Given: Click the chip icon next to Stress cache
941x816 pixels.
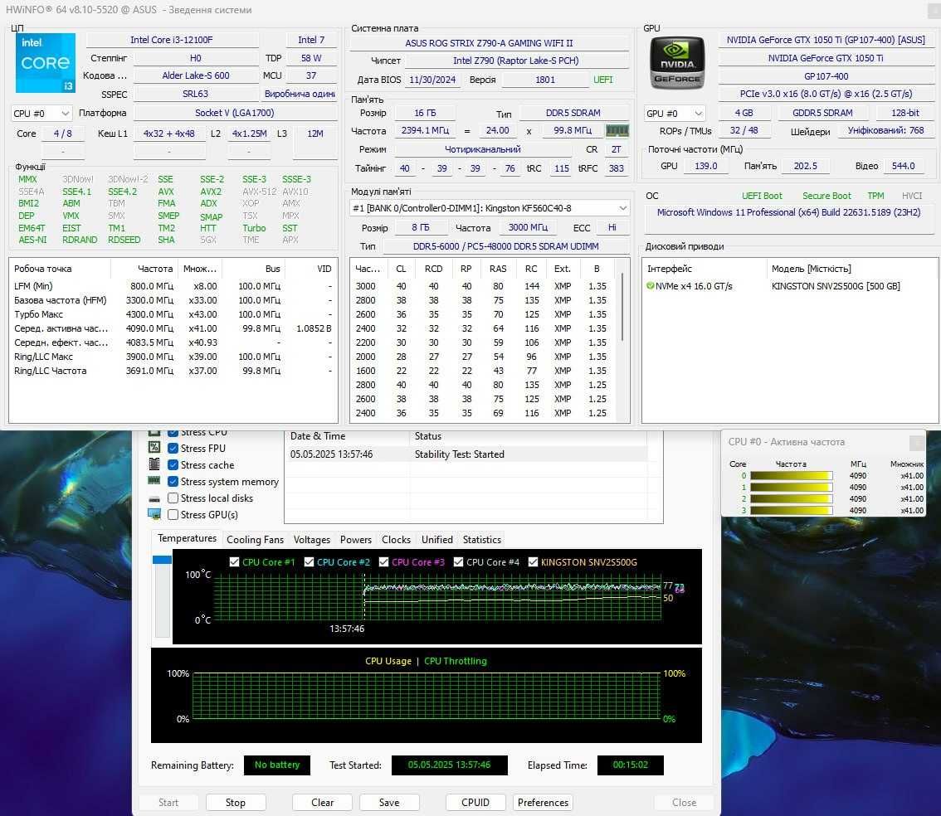Looking at the screenshot, I should (154, 464).
